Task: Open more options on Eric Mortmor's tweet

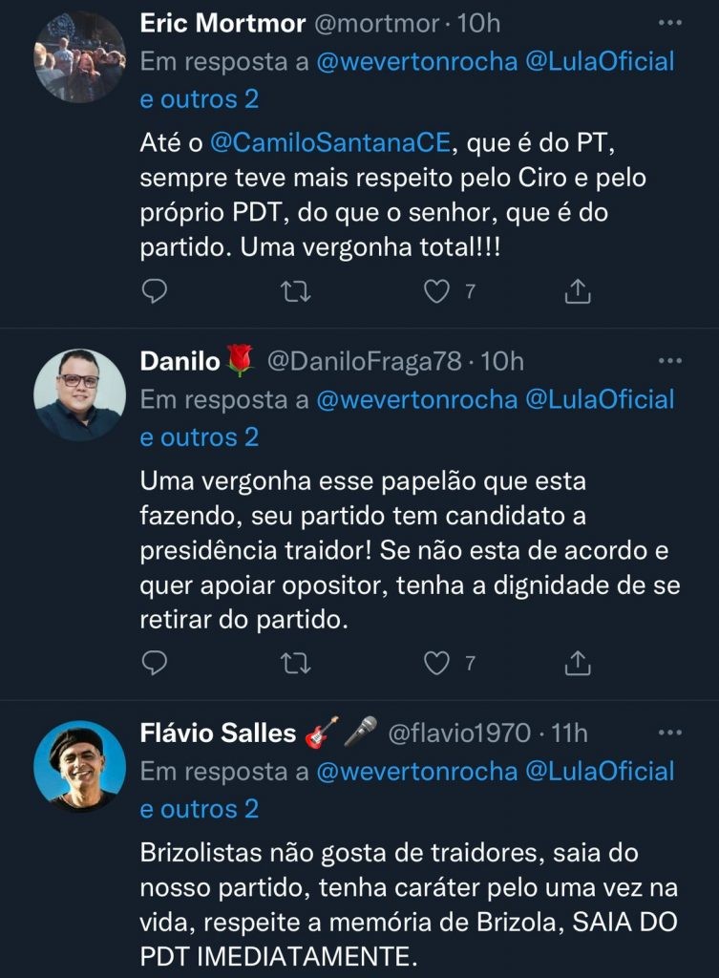Action: [x=671, y=22]
